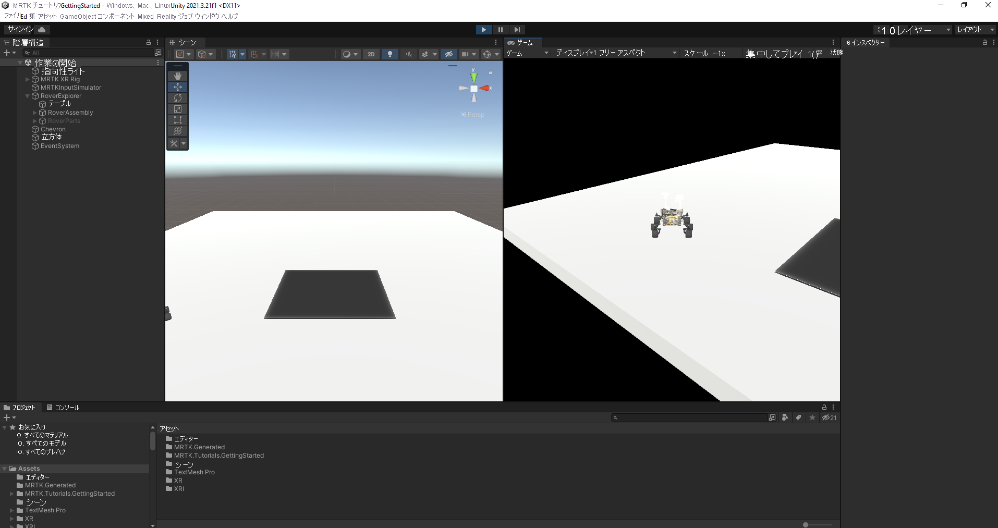Collapse the RoverExplorer hierarchy item
998x528 pixels.
28,96
